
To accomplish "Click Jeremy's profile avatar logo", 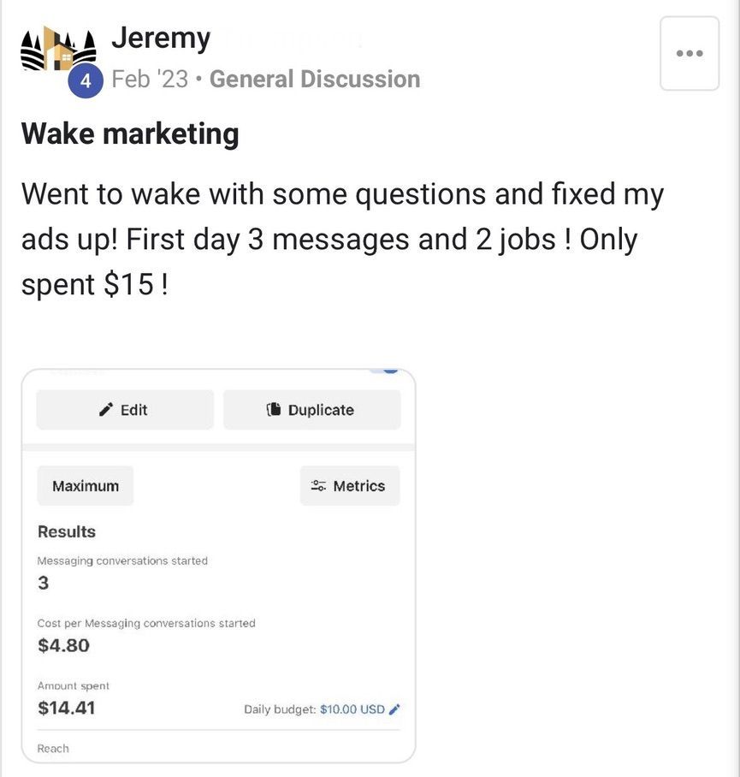I will [57, 48].
